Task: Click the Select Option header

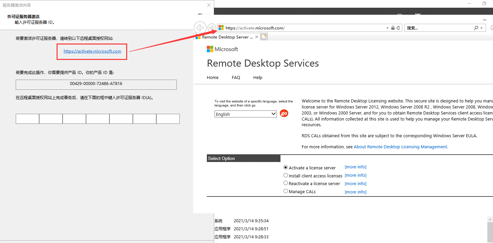Action: 244,158
